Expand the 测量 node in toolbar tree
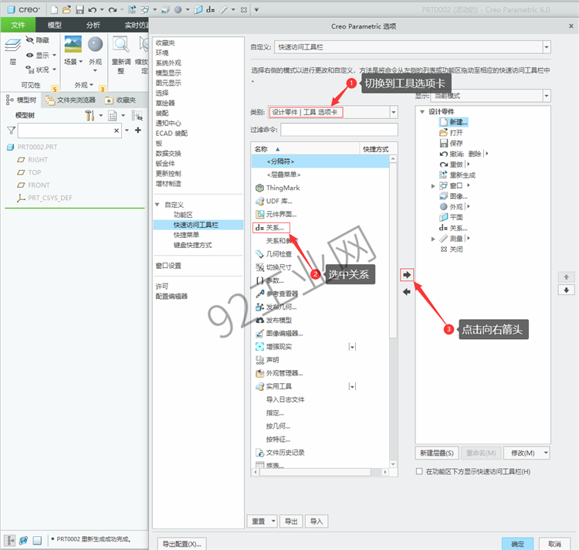The height and width of the screenshot is (550, 579). click(433, 239)
